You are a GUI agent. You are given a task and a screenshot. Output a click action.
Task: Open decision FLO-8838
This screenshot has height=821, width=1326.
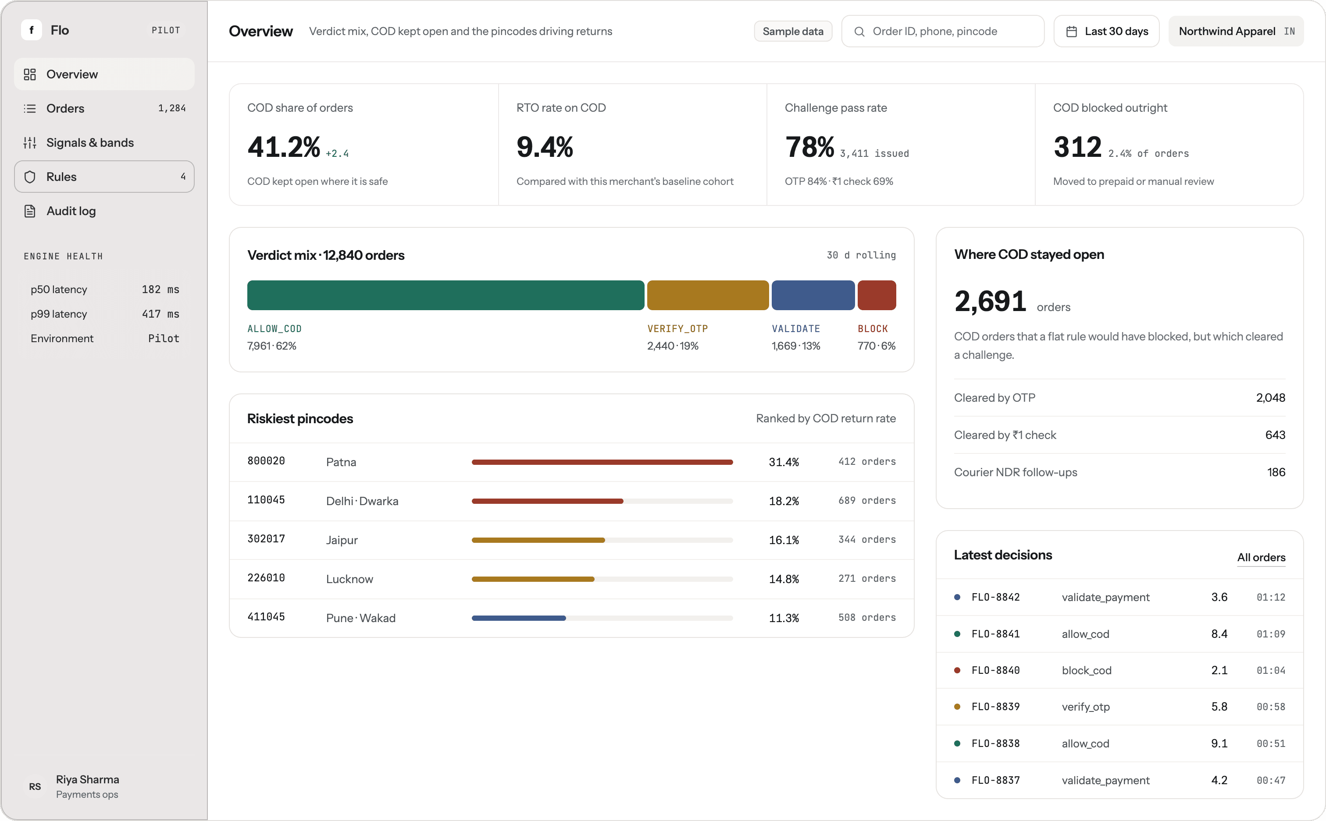point(1119,743)
